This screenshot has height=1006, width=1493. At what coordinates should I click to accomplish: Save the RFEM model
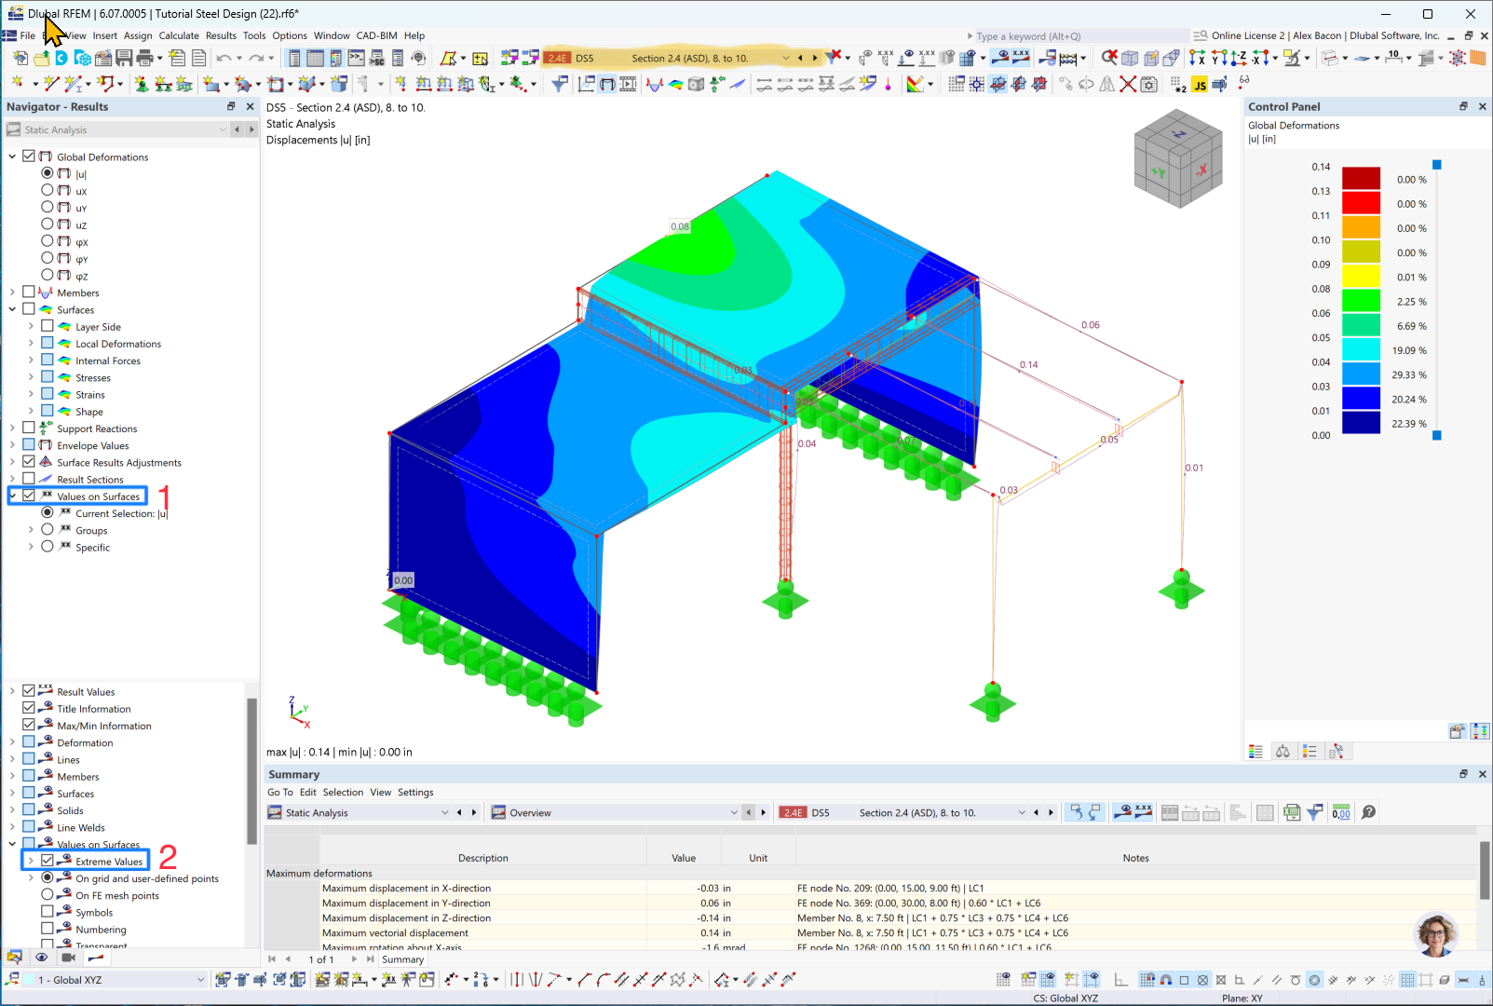(x=126, y=57)
